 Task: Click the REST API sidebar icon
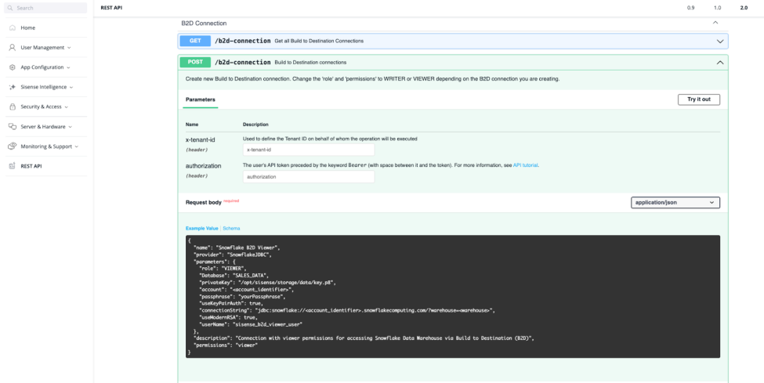[13, 166]
